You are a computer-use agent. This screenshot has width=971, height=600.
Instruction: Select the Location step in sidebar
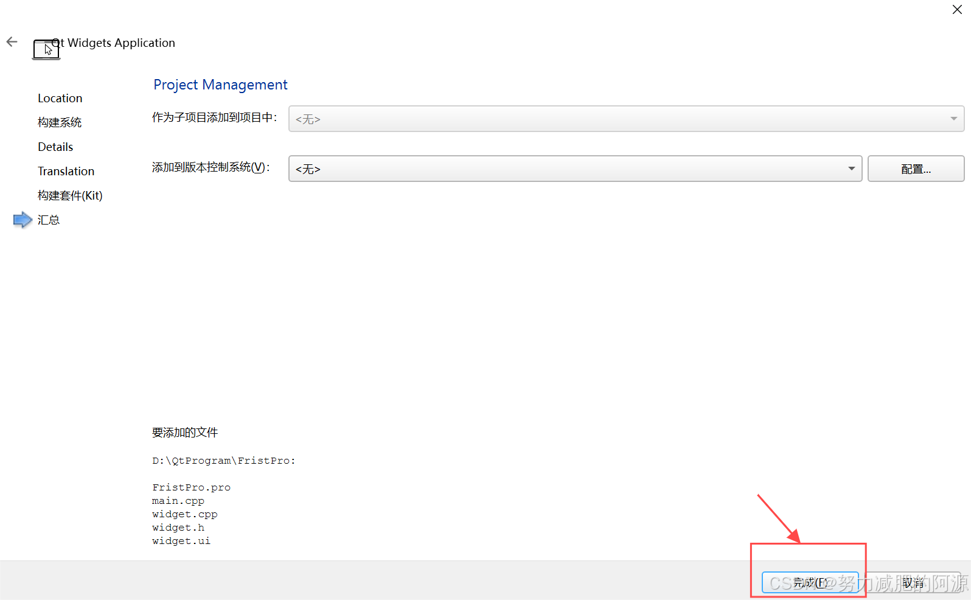(x=60, y=98)
